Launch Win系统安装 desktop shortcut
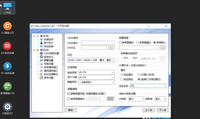The width and height of the screenshot is (200, 119). [7, 68]
